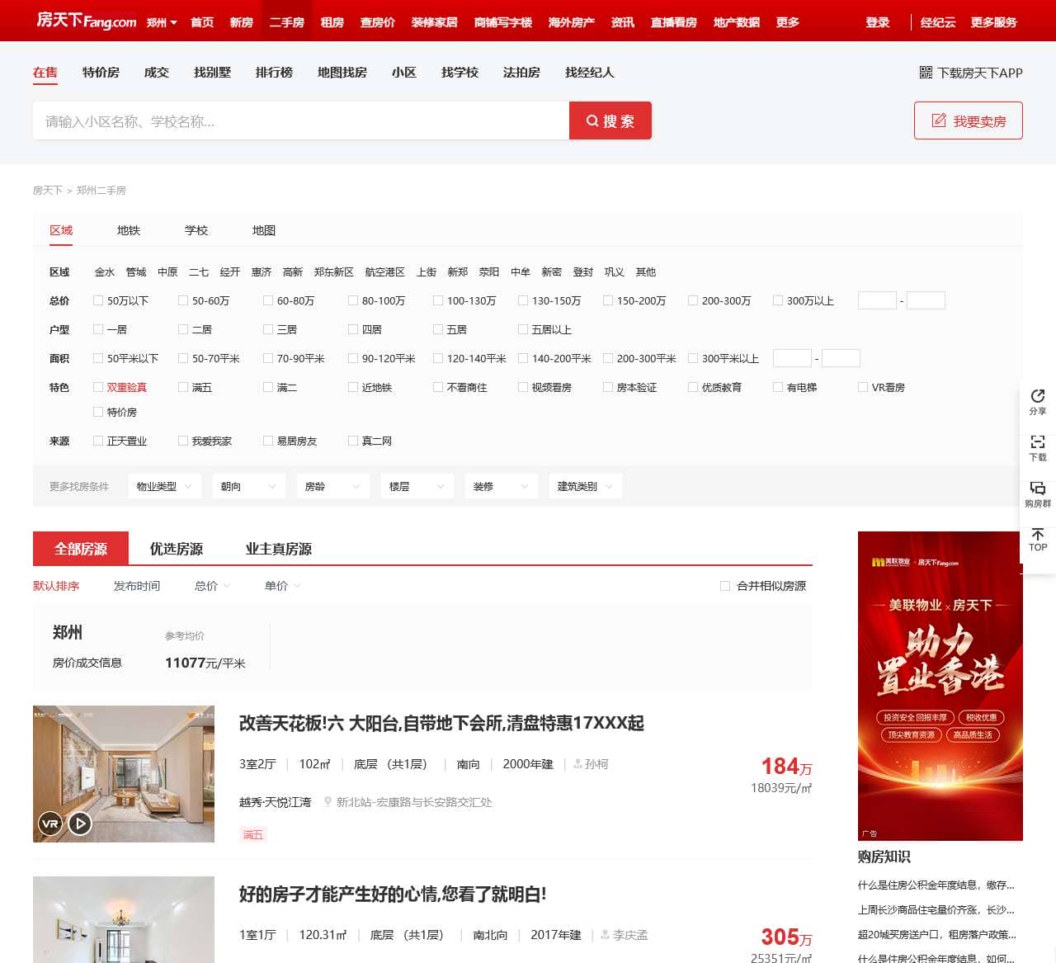Tick the 有电梯 checkbox
This screenshot has height=963, width=1056.
(778, 388)
